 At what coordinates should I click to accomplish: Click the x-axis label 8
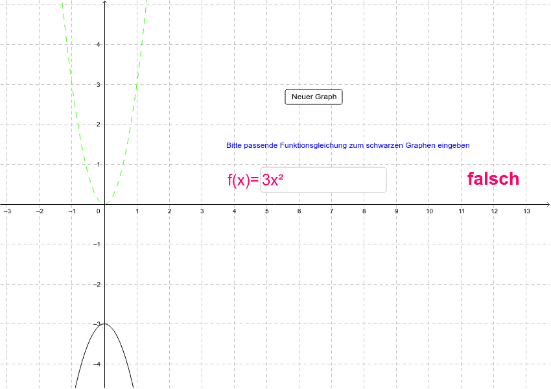click(x=364, y=211)
